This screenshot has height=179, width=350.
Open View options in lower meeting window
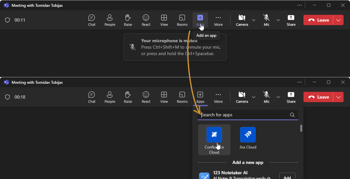pos(164,97)
